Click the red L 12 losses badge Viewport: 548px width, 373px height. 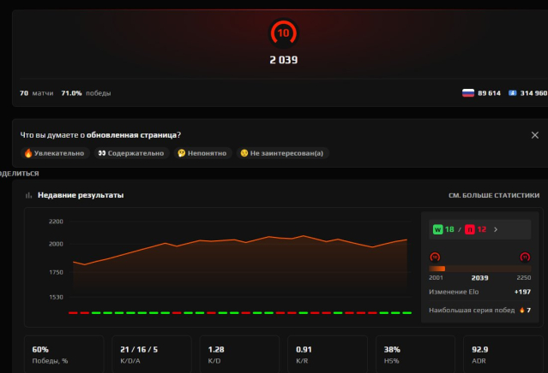pyautogui.click(x=474, y=229)
